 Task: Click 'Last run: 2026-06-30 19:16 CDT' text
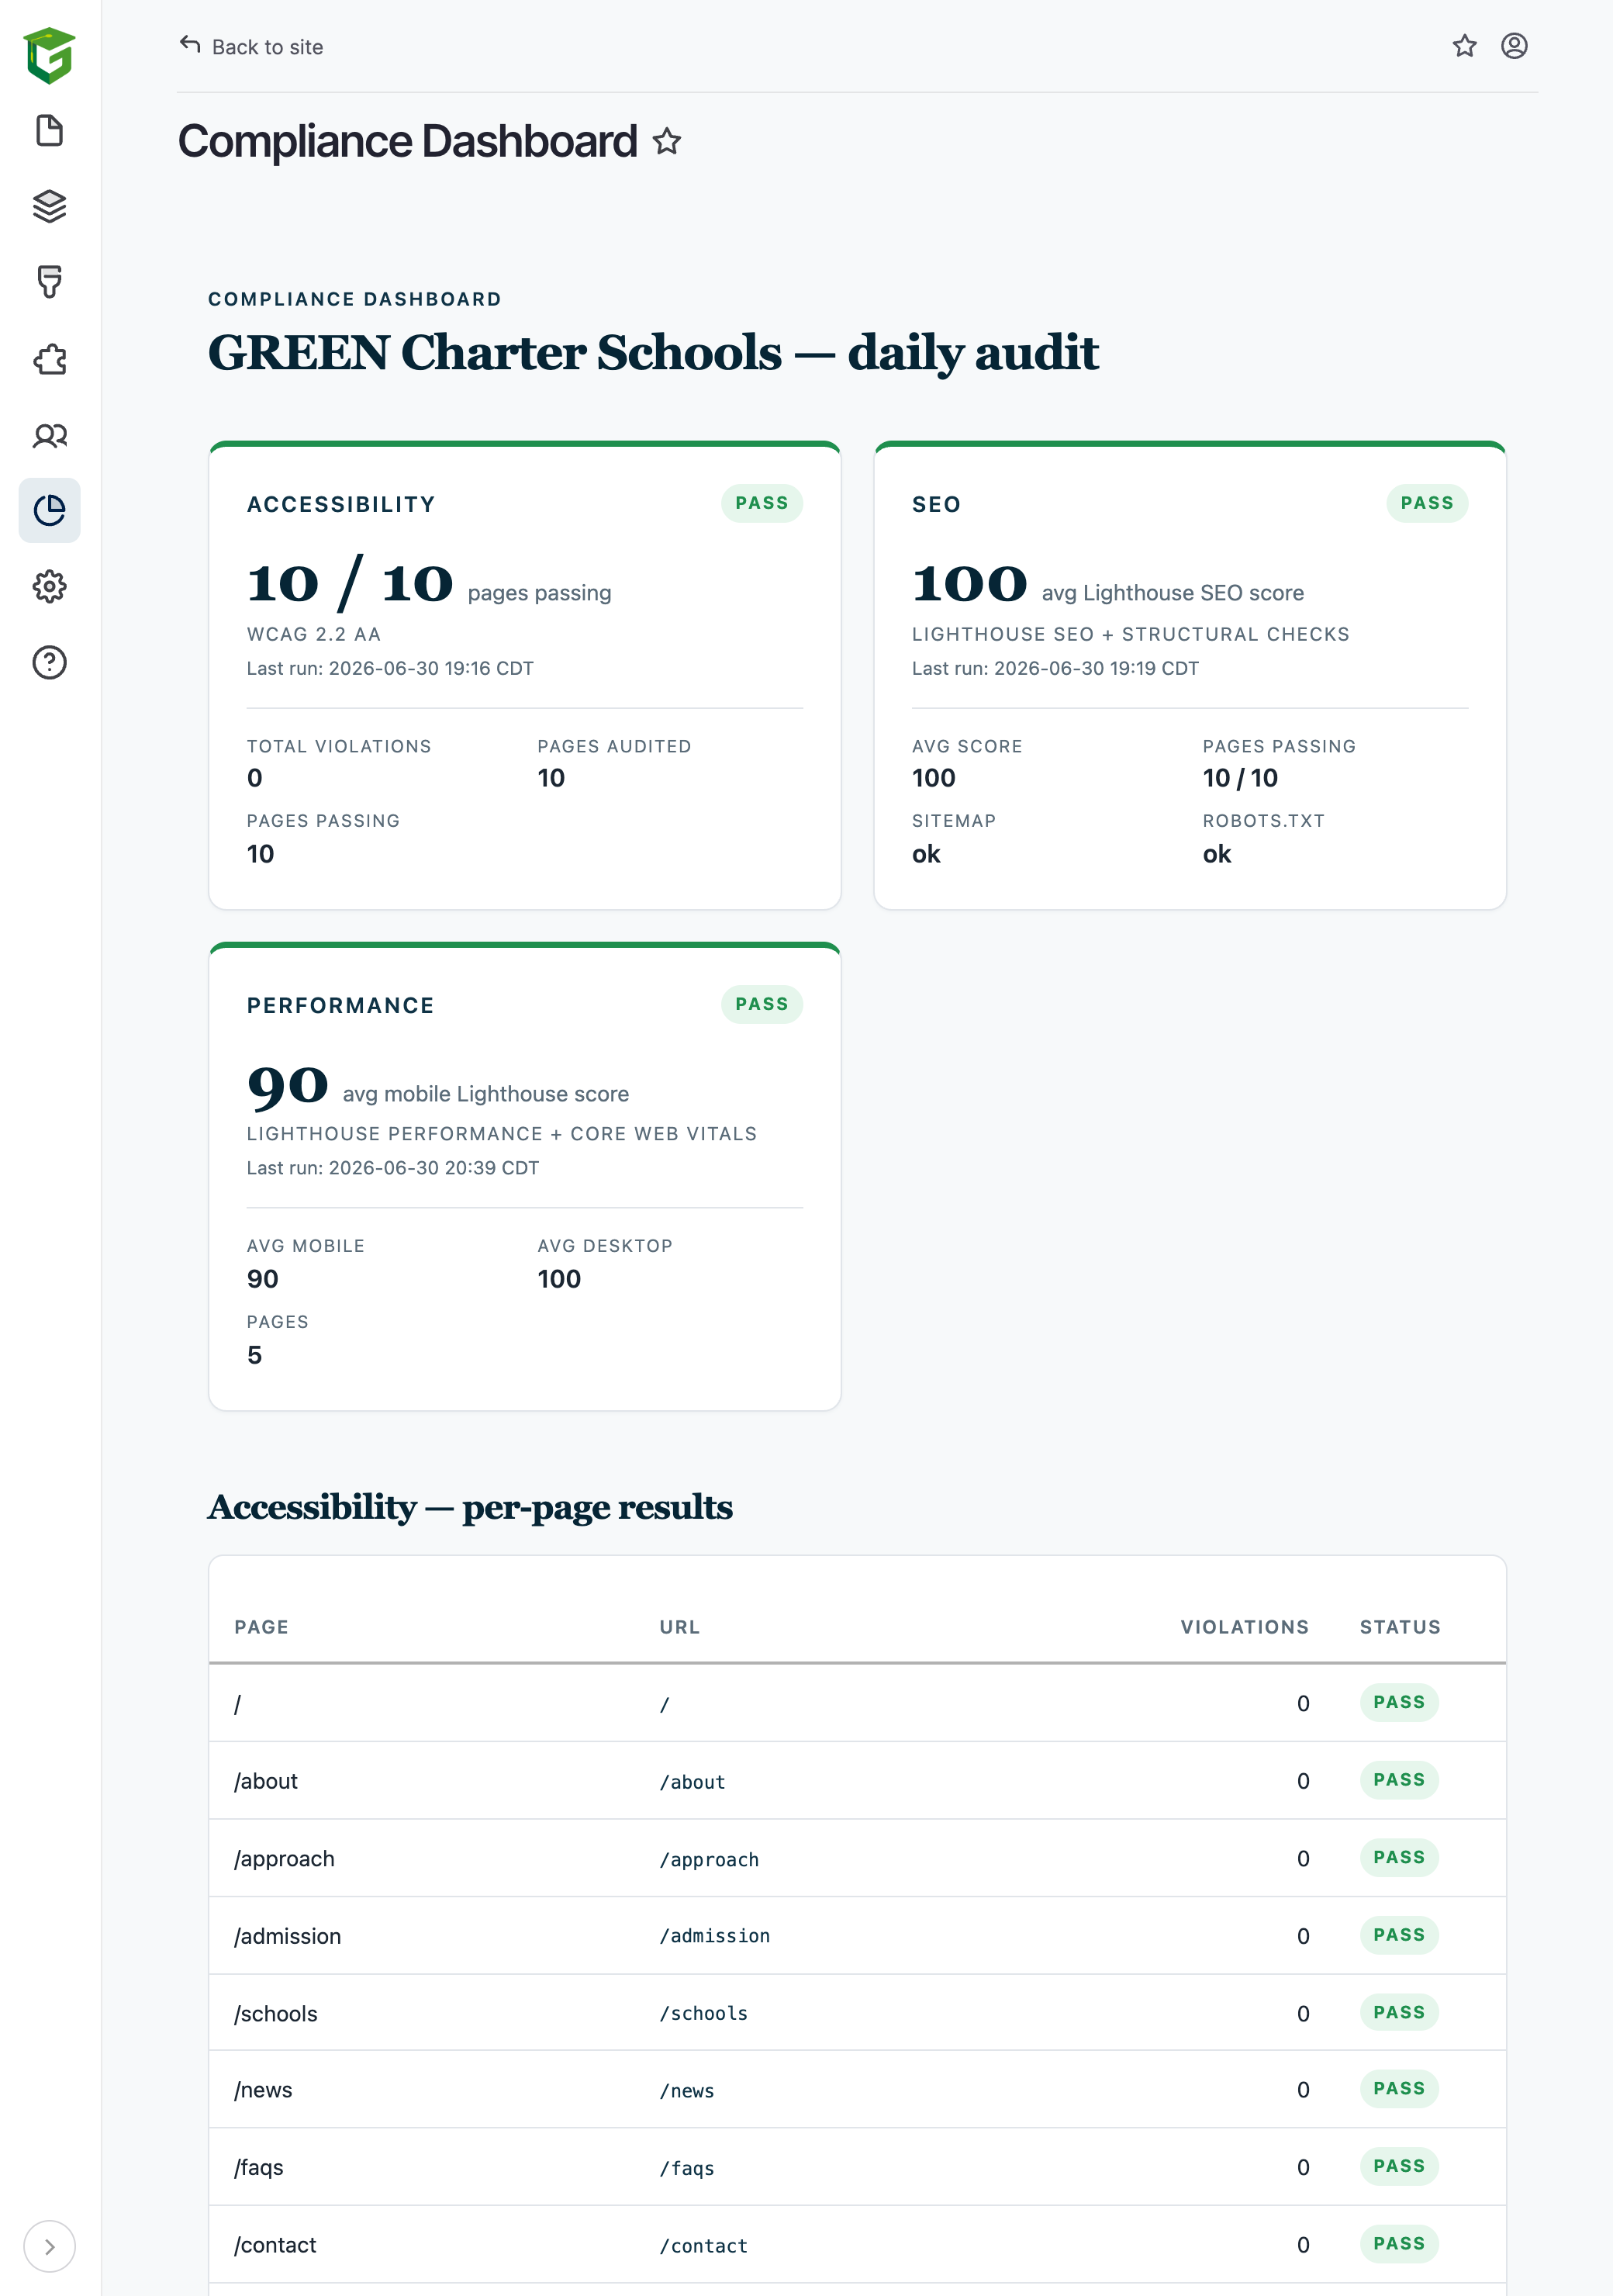pyautogui.click(x=390, y=668)
